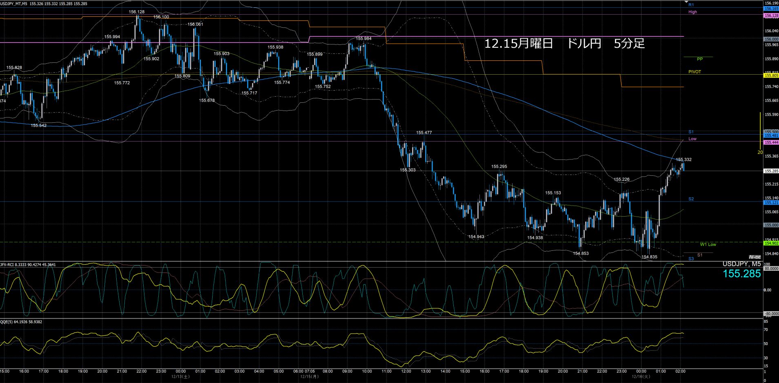Click the 12/16(火) date label on time axis
Viewport: 779px width, 383px height.
pos(641,376)
